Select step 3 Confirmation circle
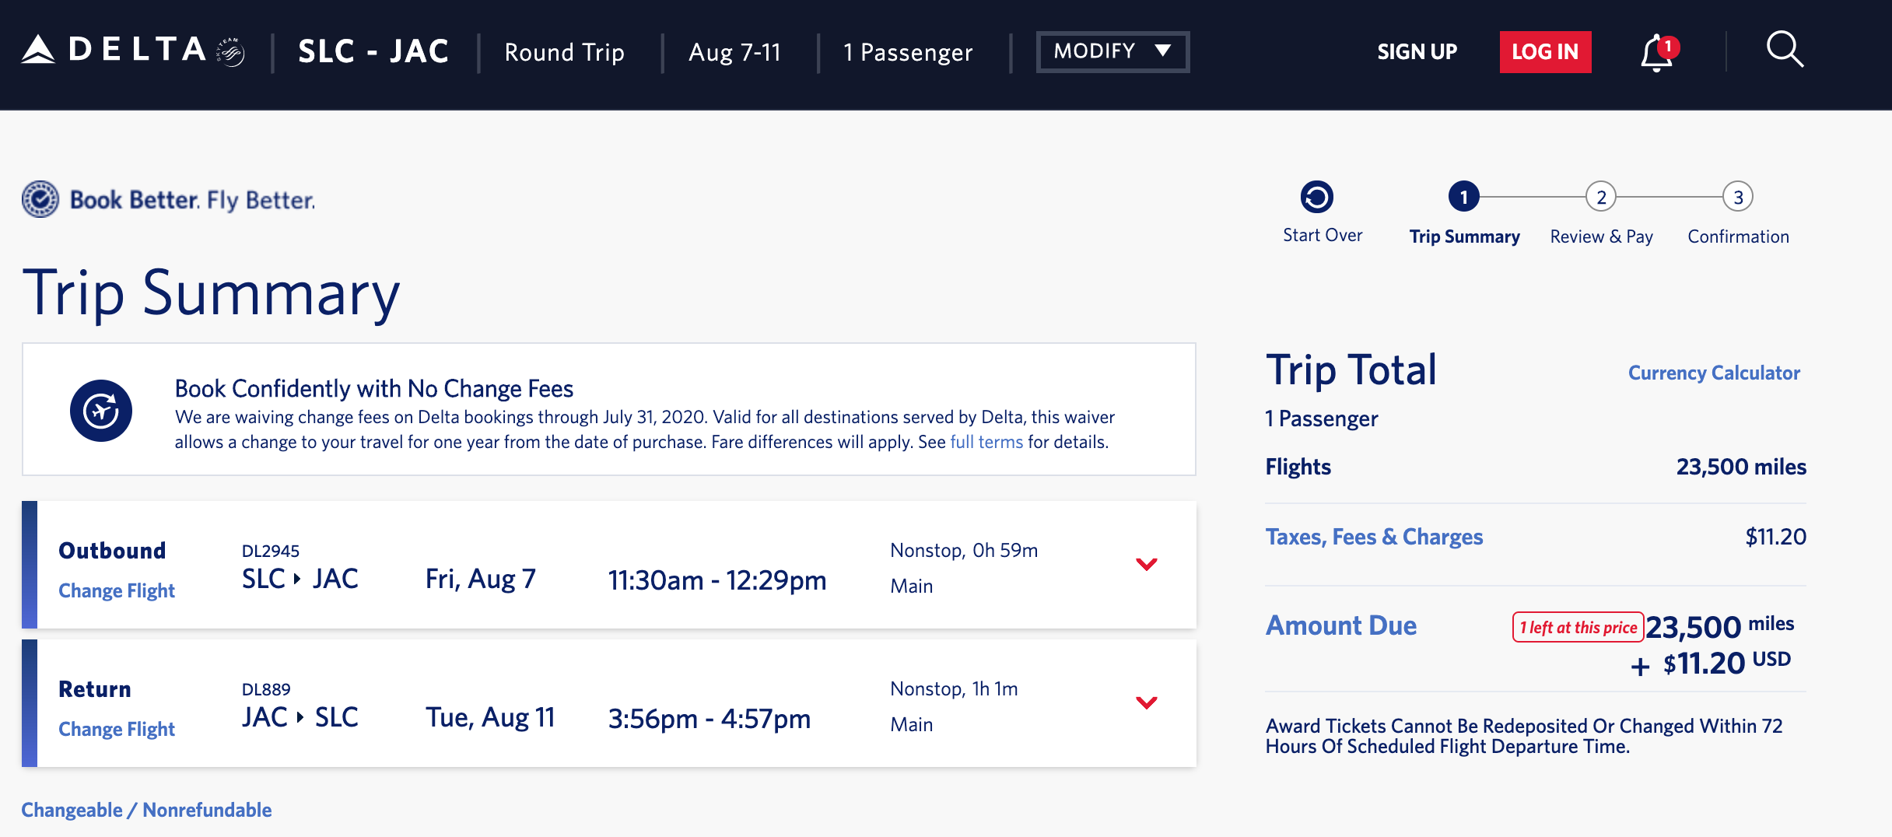The width and height of the screenshot is (1892, 837). pyautogui.click(x=1738, y=197)
